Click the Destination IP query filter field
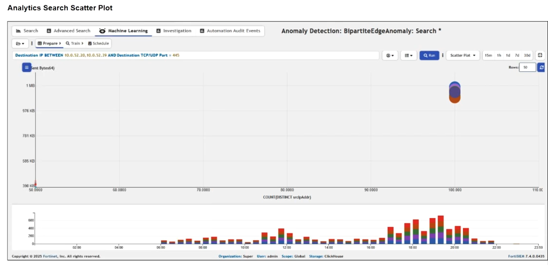This screenshot has height=265, width=548. point(196,55)
